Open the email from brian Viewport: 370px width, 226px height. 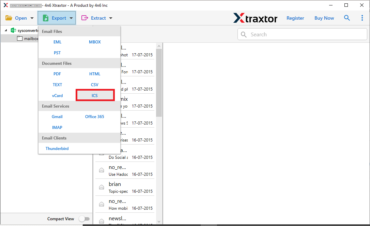click(125, 187)
